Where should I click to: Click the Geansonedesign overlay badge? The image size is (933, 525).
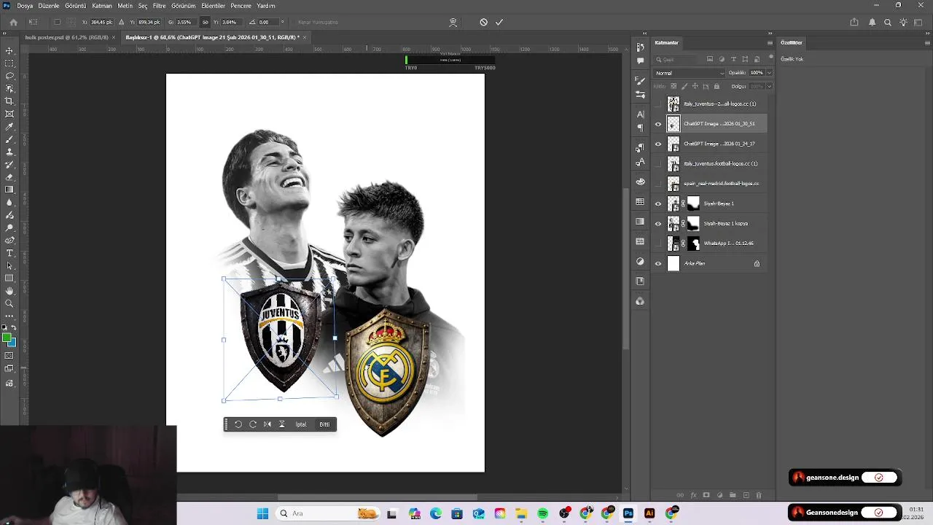pyautogui.click(x=844, y=513)
